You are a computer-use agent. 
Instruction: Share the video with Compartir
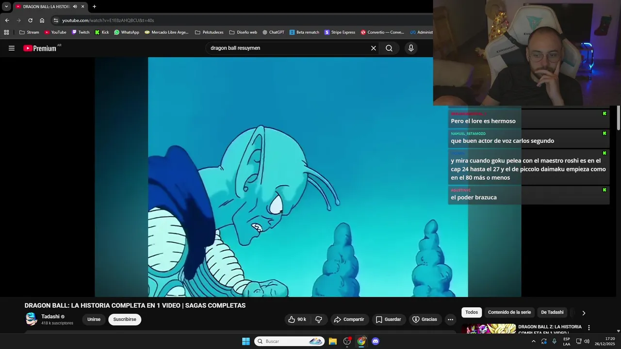coord(349,319)
